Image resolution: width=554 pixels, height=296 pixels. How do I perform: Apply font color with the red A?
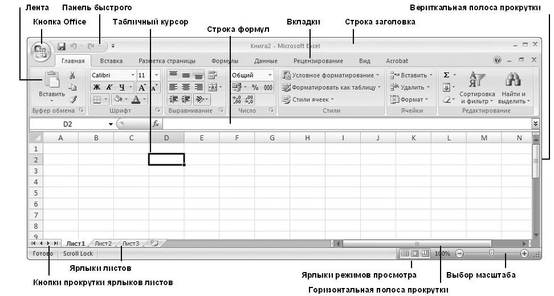pyautogui.click(x=136, y=99)
